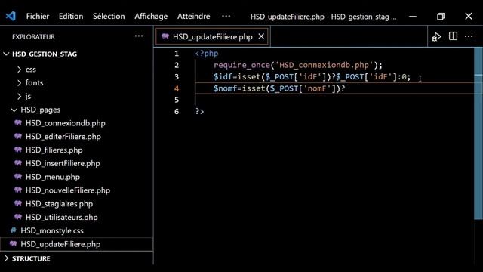The image size is (483, 272).
Task: Open HSD_monstyle.css file
Action: coord(76,230)
